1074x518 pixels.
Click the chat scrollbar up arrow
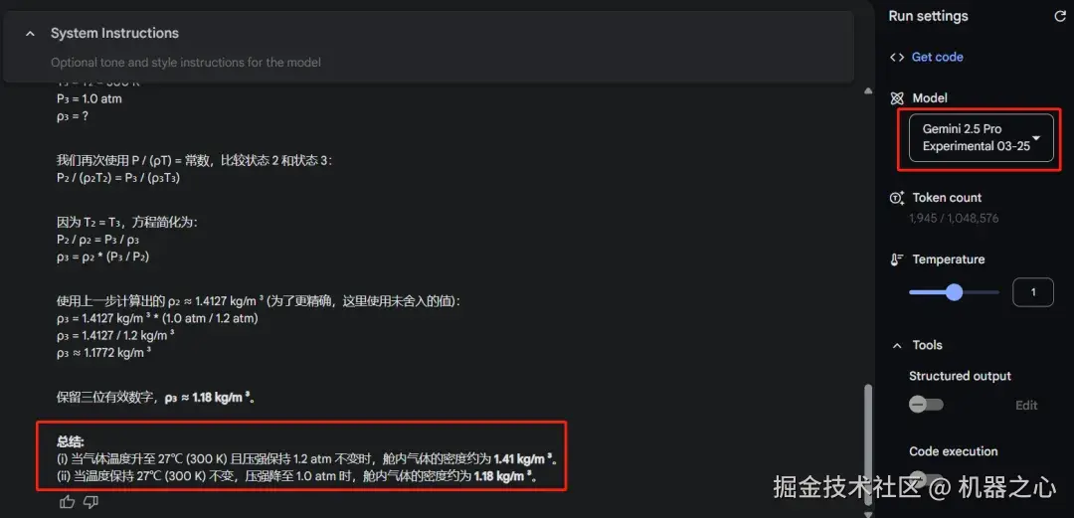click(x=868, y=90)
